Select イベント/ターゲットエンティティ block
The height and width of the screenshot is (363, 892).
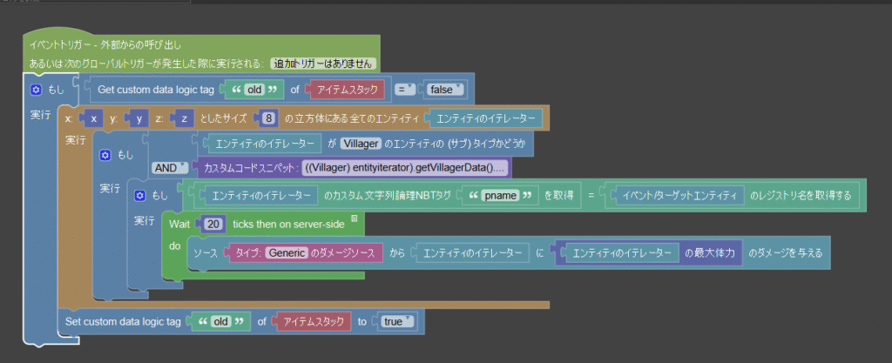point(679,195)
